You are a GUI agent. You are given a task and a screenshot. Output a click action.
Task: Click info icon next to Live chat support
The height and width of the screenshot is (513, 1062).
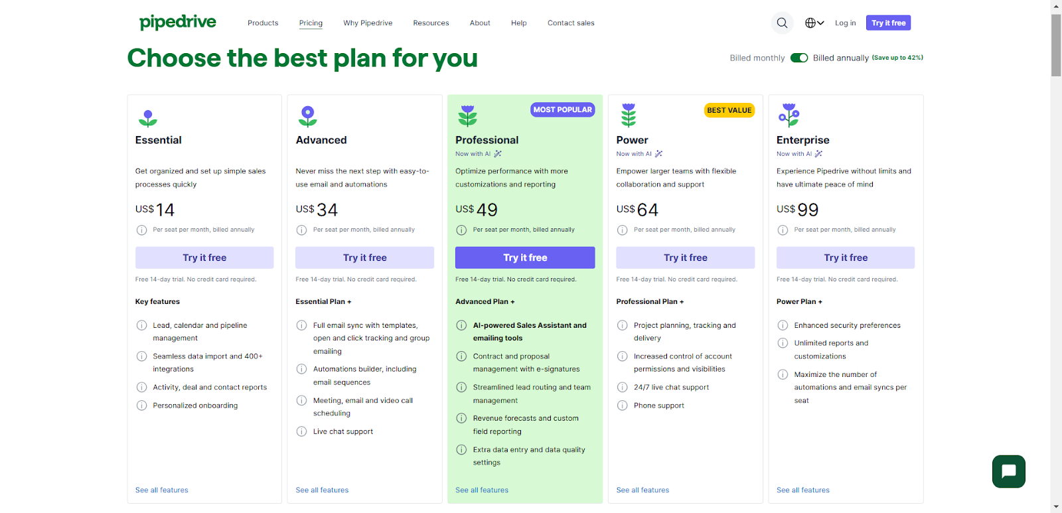coord(301,431)
